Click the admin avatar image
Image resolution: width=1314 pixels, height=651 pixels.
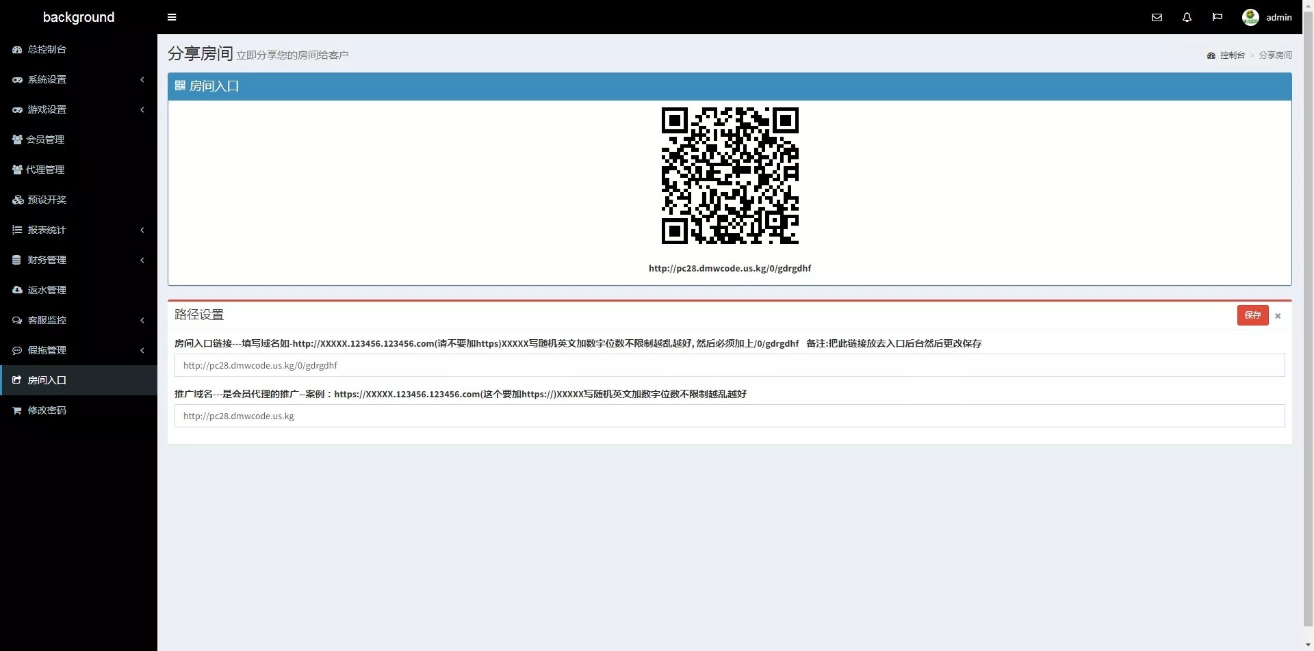pos(1250,17)
